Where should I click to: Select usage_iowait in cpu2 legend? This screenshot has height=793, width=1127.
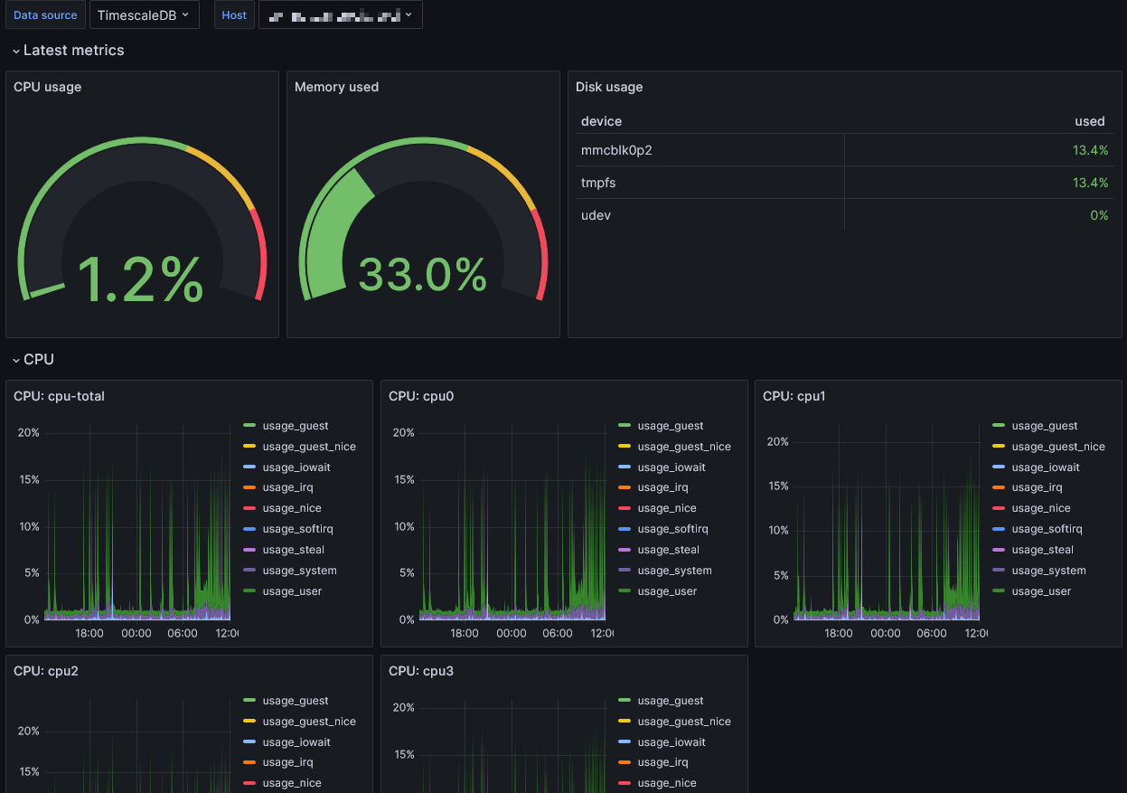pos(296,742)
